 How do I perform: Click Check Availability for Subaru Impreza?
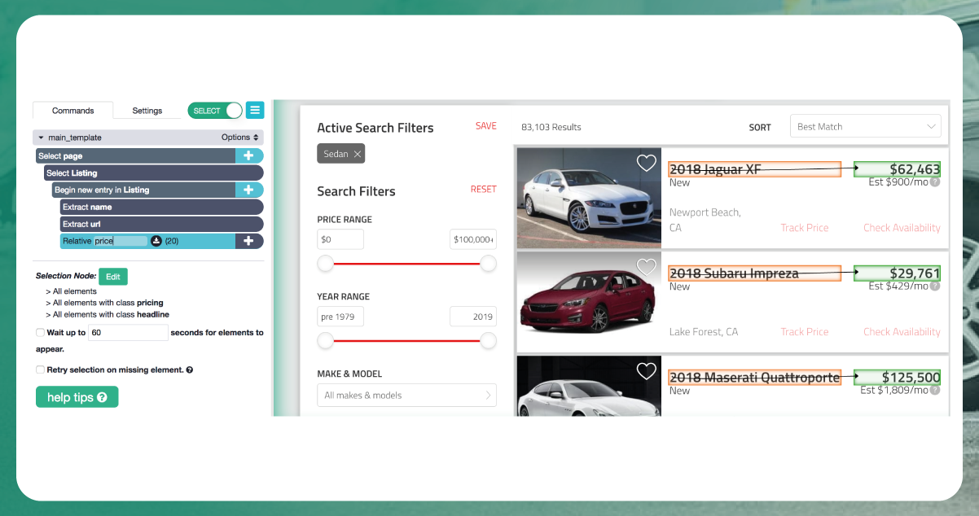coord(902,332)
